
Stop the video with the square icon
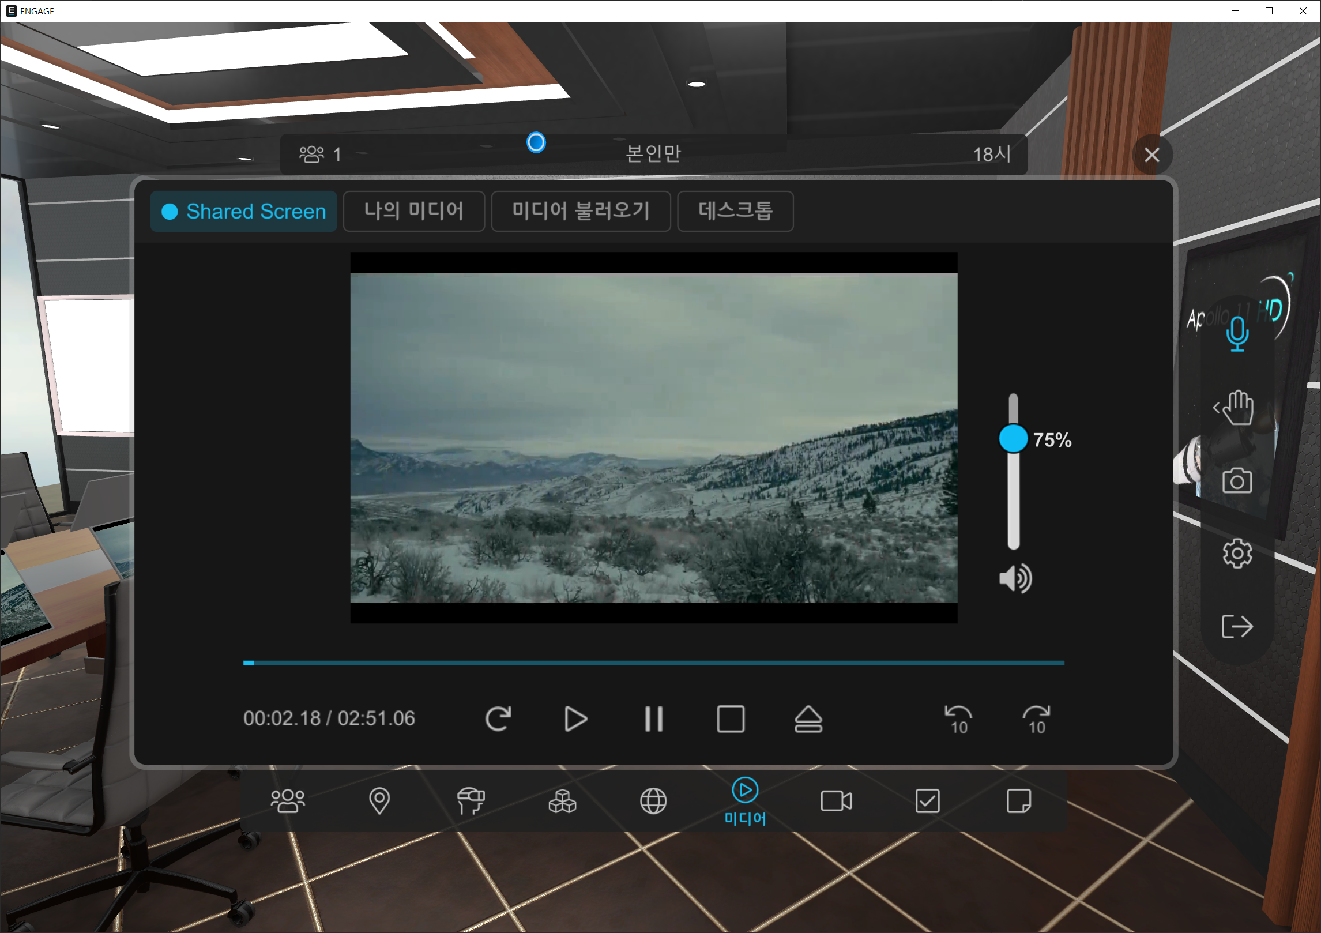731,719
